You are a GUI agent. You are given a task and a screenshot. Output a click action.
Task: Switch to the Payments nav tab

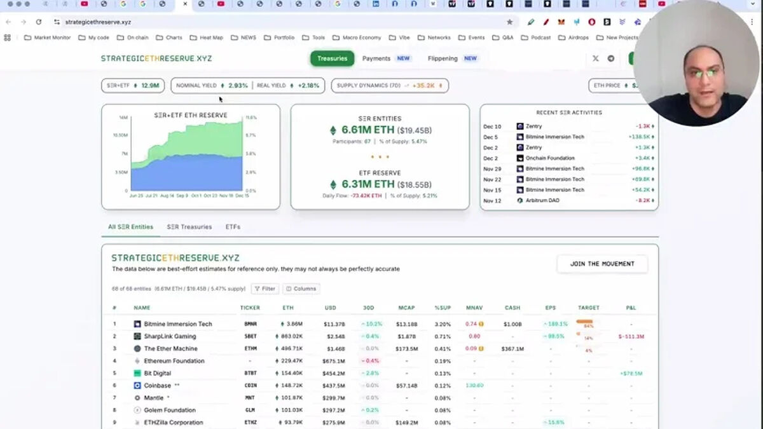[386, 58]
